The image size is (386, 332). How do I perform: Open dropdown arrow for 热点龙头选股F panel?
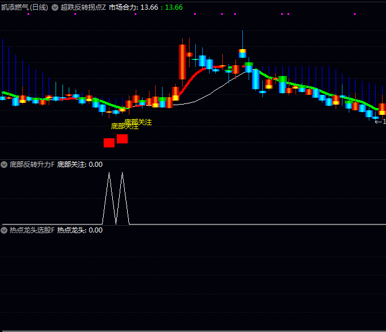5,230
